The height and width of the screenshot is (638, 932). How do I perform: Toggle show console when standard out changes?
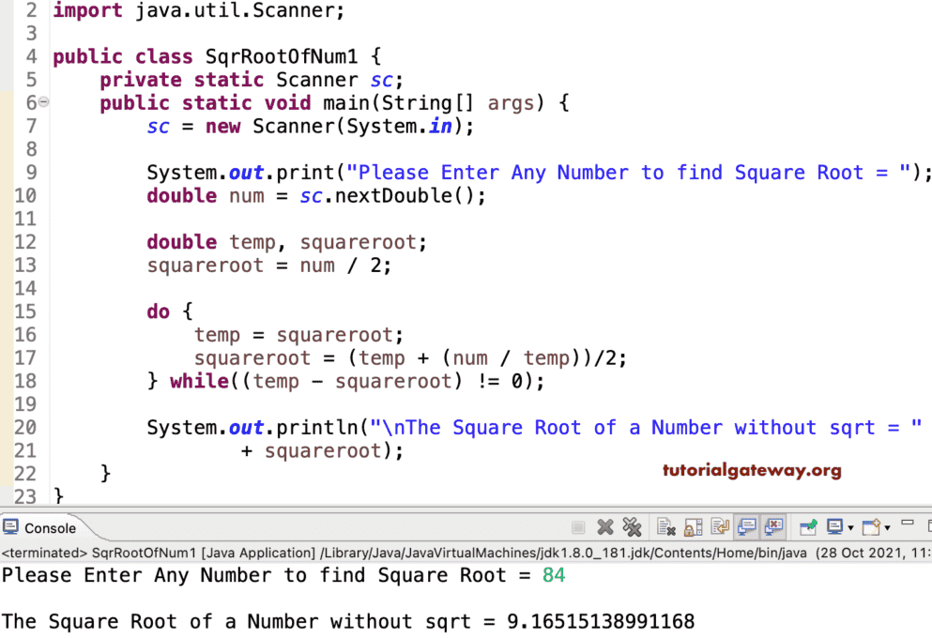[746, 526]
